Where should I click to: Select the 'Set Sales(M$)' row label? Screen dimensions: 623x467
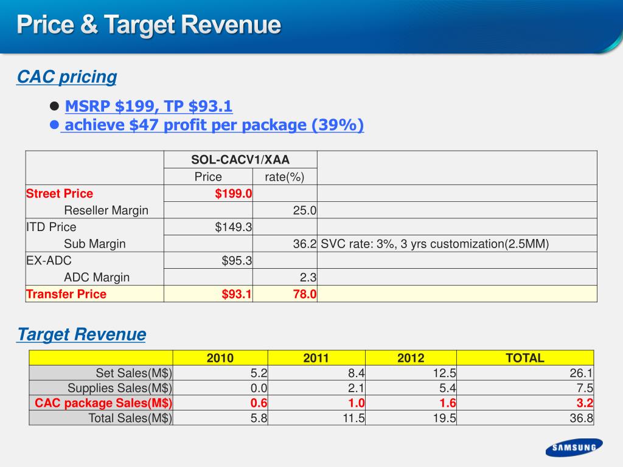[134, 373]
